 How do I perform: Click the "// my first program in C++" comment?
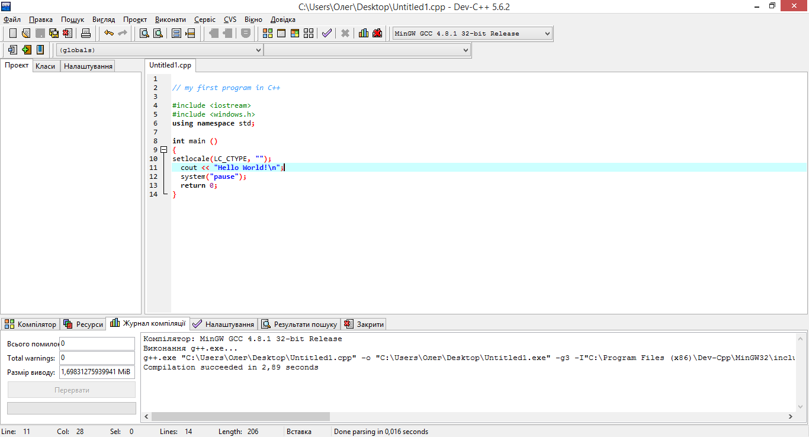(x=226, y=88)
